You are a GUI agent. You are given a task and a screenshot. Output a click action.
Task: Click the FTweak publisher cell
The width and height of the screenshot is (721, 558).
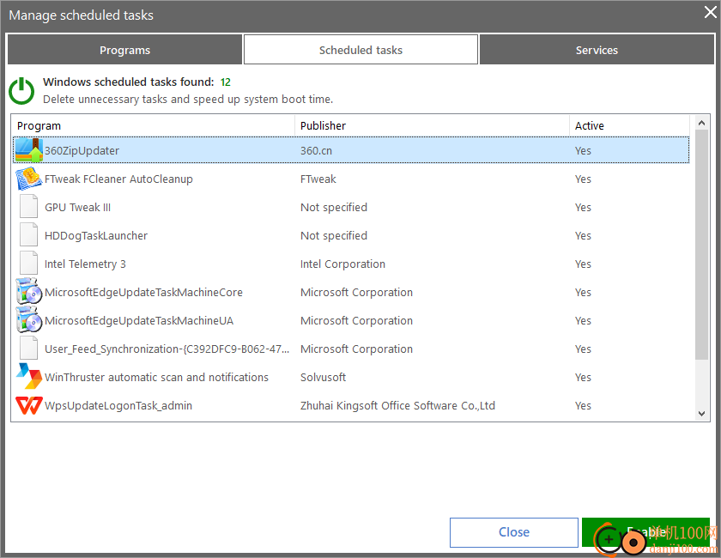tap(318, 179)
